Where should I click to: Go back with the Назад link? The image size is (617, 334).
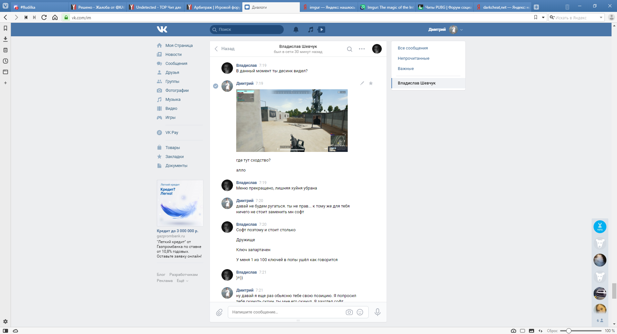pos(225,49)
